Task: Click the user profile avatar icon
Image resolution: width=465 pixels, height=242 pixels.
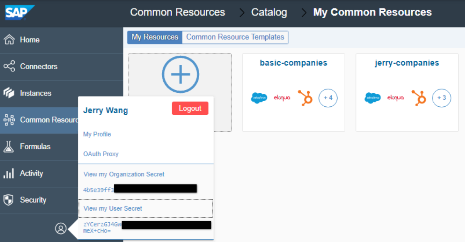Action: (61, 228)
